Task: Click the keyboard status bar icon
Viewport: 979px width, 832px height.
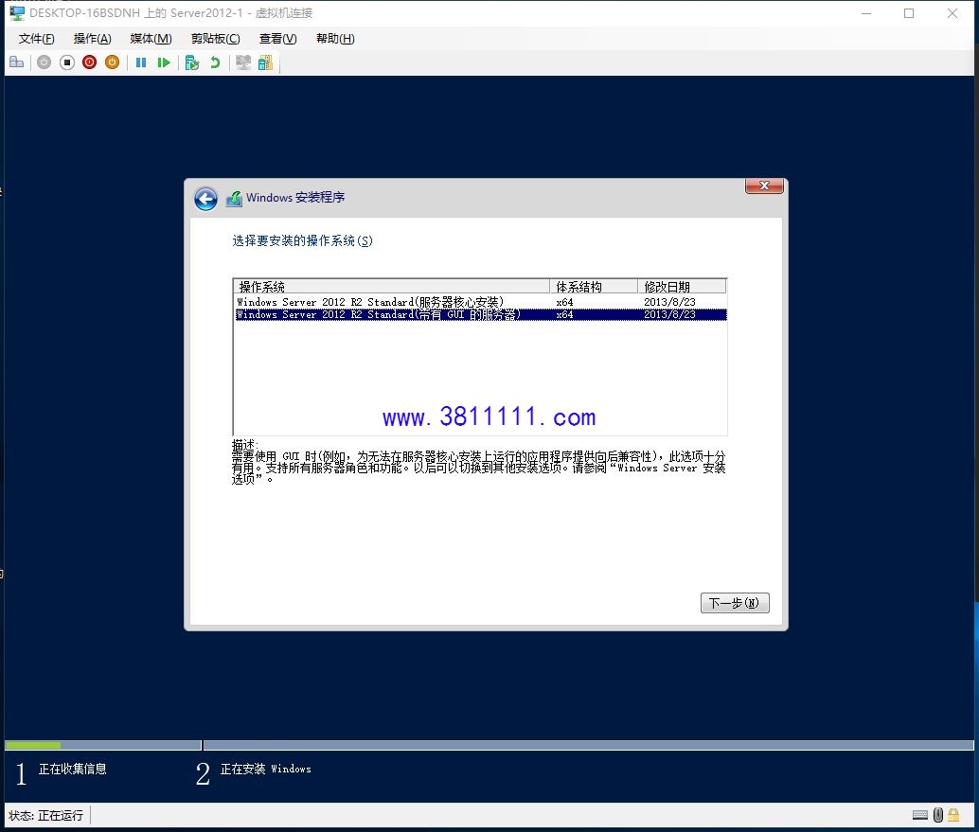Action: (919, 815)
